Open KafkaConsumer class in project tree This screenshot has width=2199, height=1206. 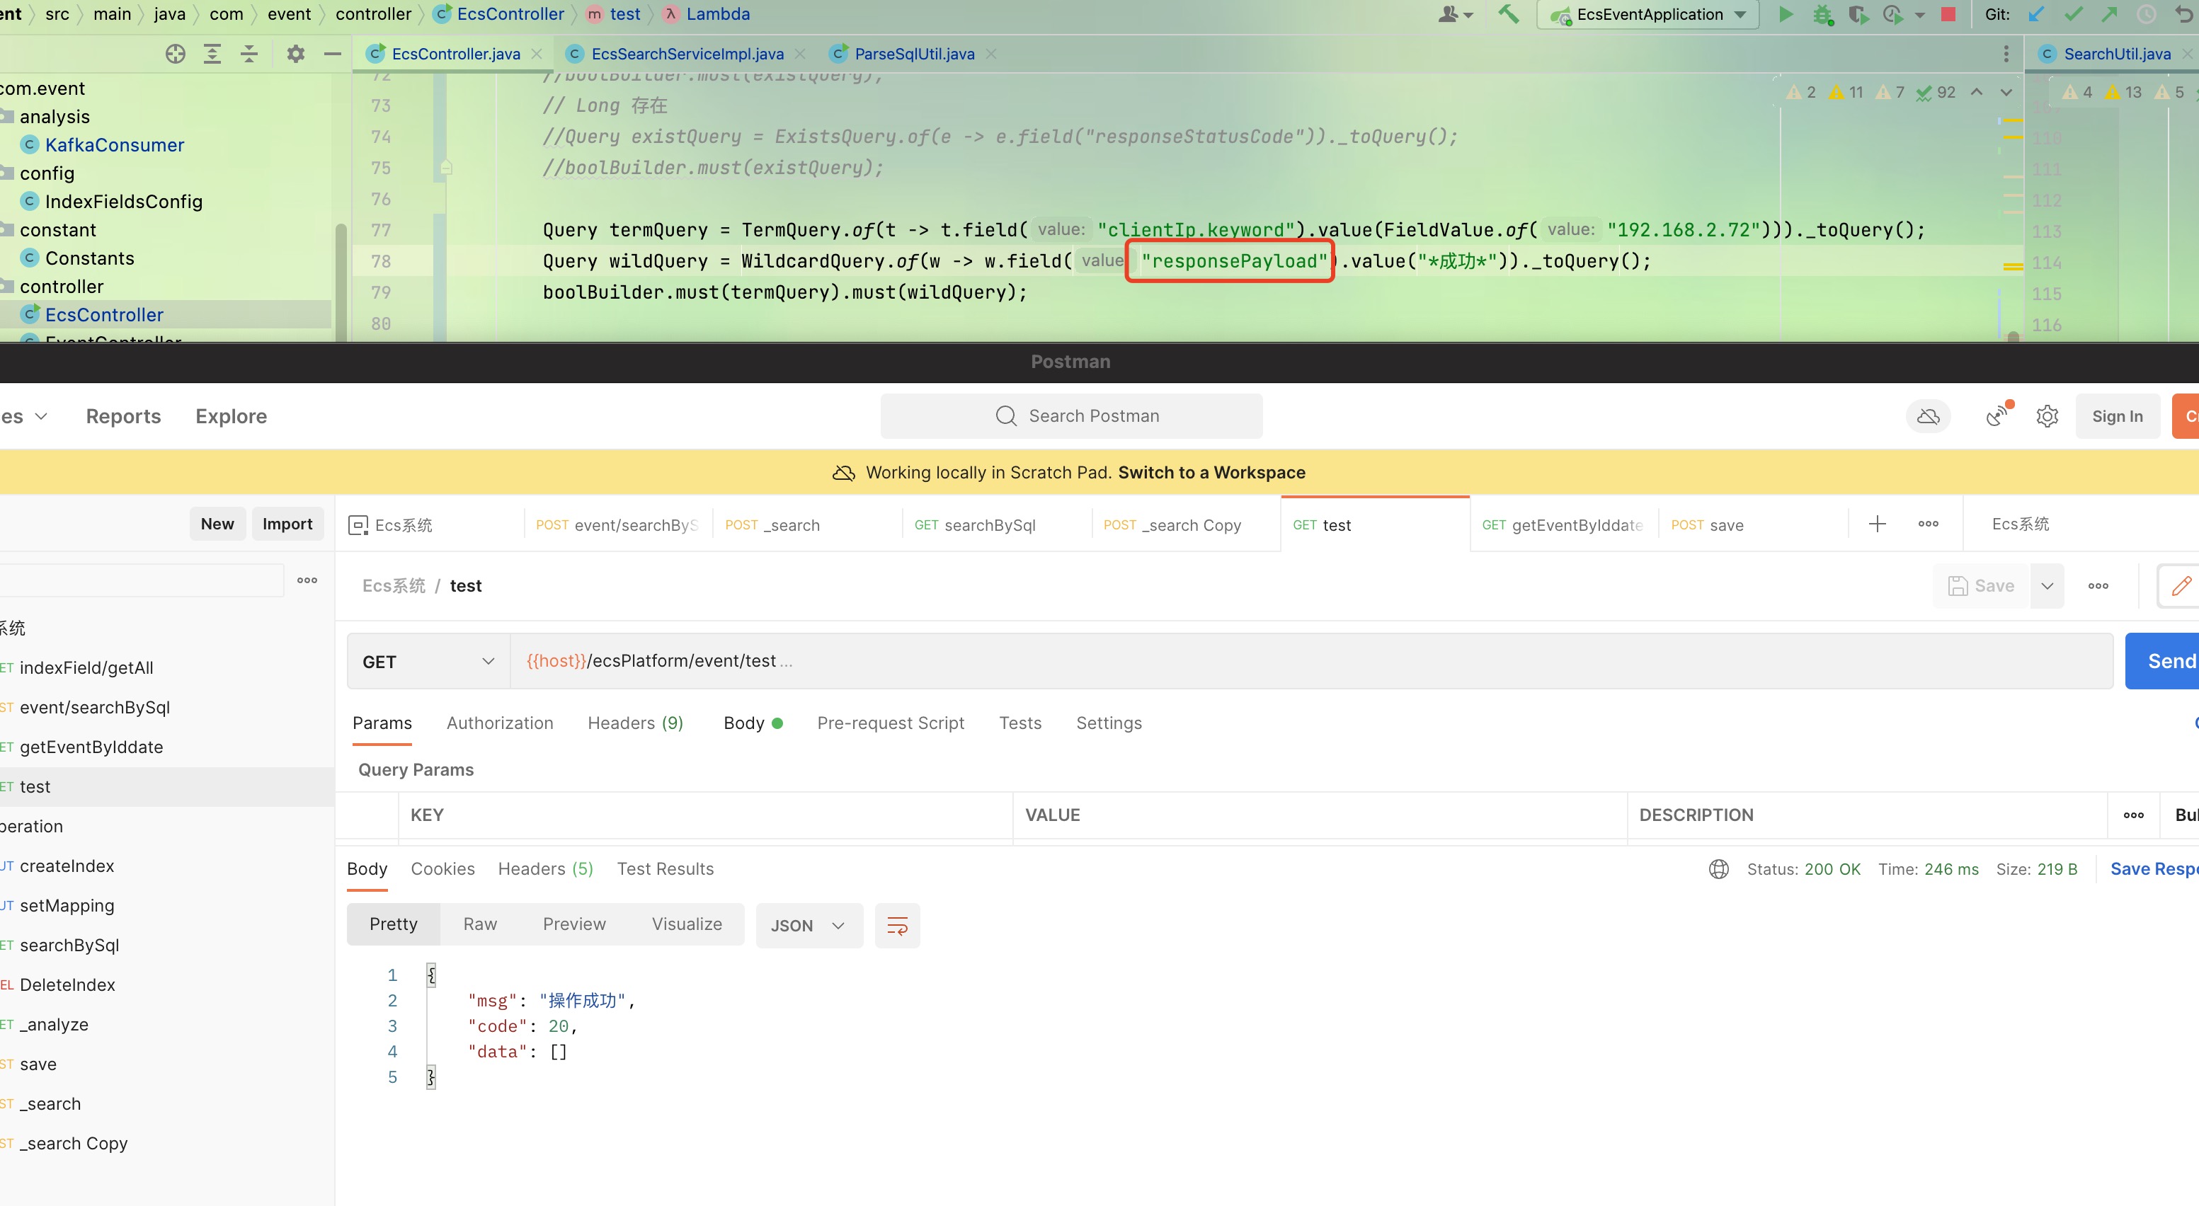coord(115,145)
